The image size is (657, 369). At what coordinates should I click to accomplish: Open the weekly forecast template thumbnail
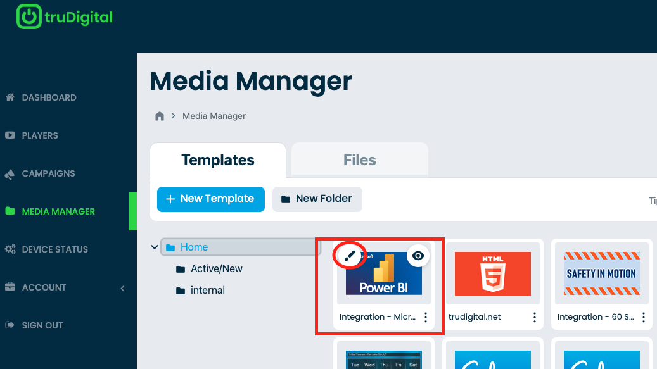(384, 360)
